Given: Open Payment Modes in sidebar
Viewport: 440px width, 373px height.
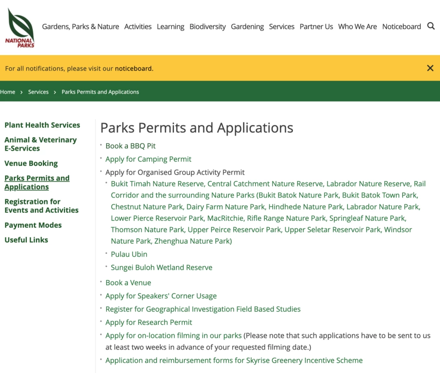Looking at the screenshot, I should pyautogui.click(x=33, y=225).
